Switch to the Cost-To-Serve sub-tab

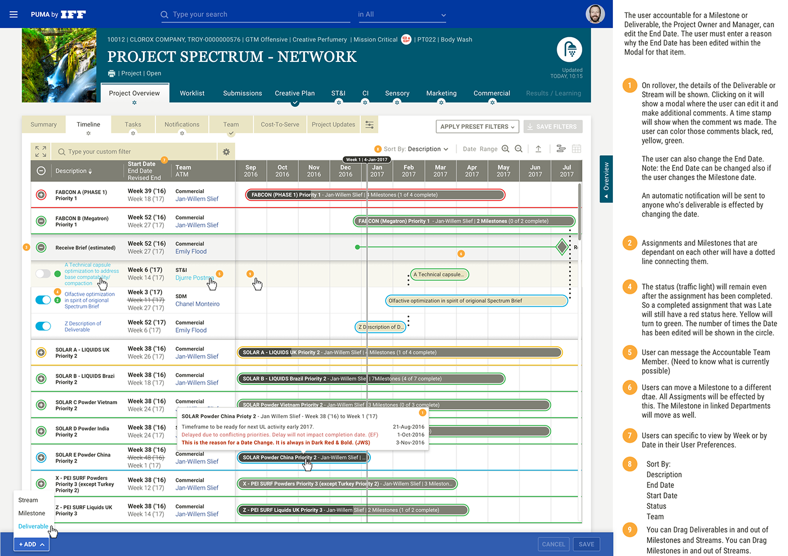point(280,124)
